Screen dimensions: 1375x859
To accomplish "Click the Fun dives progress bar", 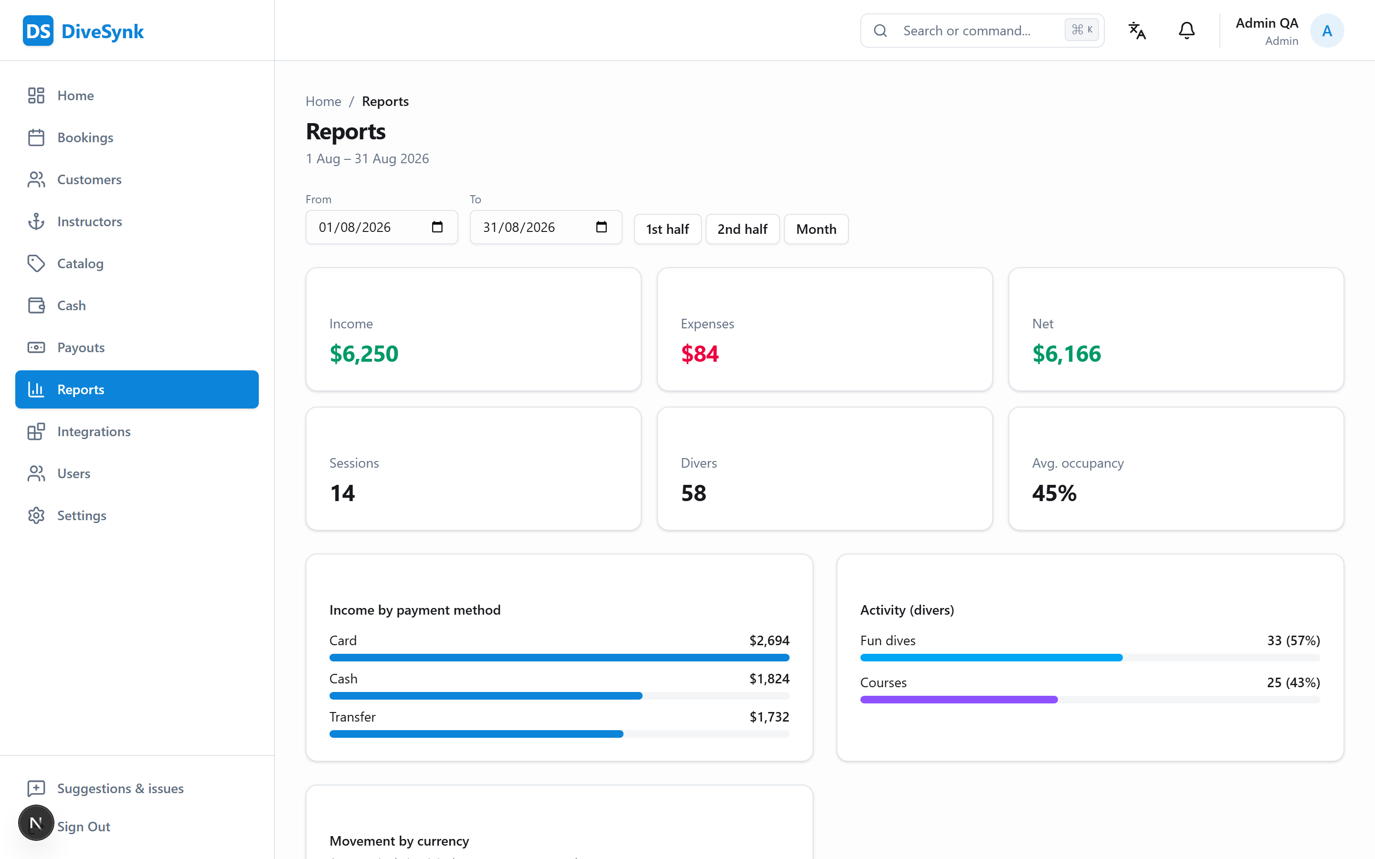I will coord(992,658).
